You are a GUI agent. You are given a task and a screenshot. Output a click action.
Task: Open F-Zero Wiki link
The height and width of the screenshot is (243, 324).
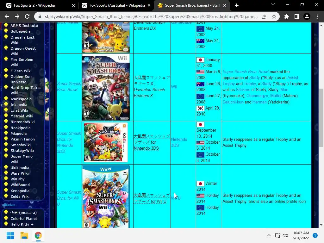click(x=21, y=71)
